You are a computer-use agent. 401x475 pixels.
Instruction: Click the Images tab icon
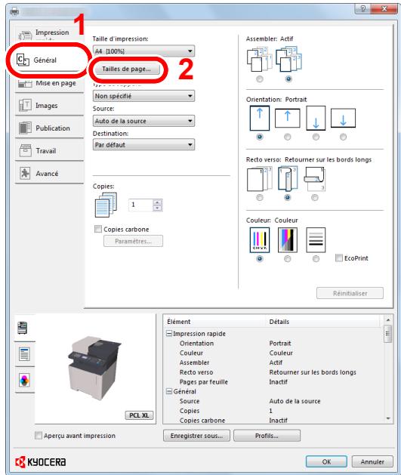(25, 105)
